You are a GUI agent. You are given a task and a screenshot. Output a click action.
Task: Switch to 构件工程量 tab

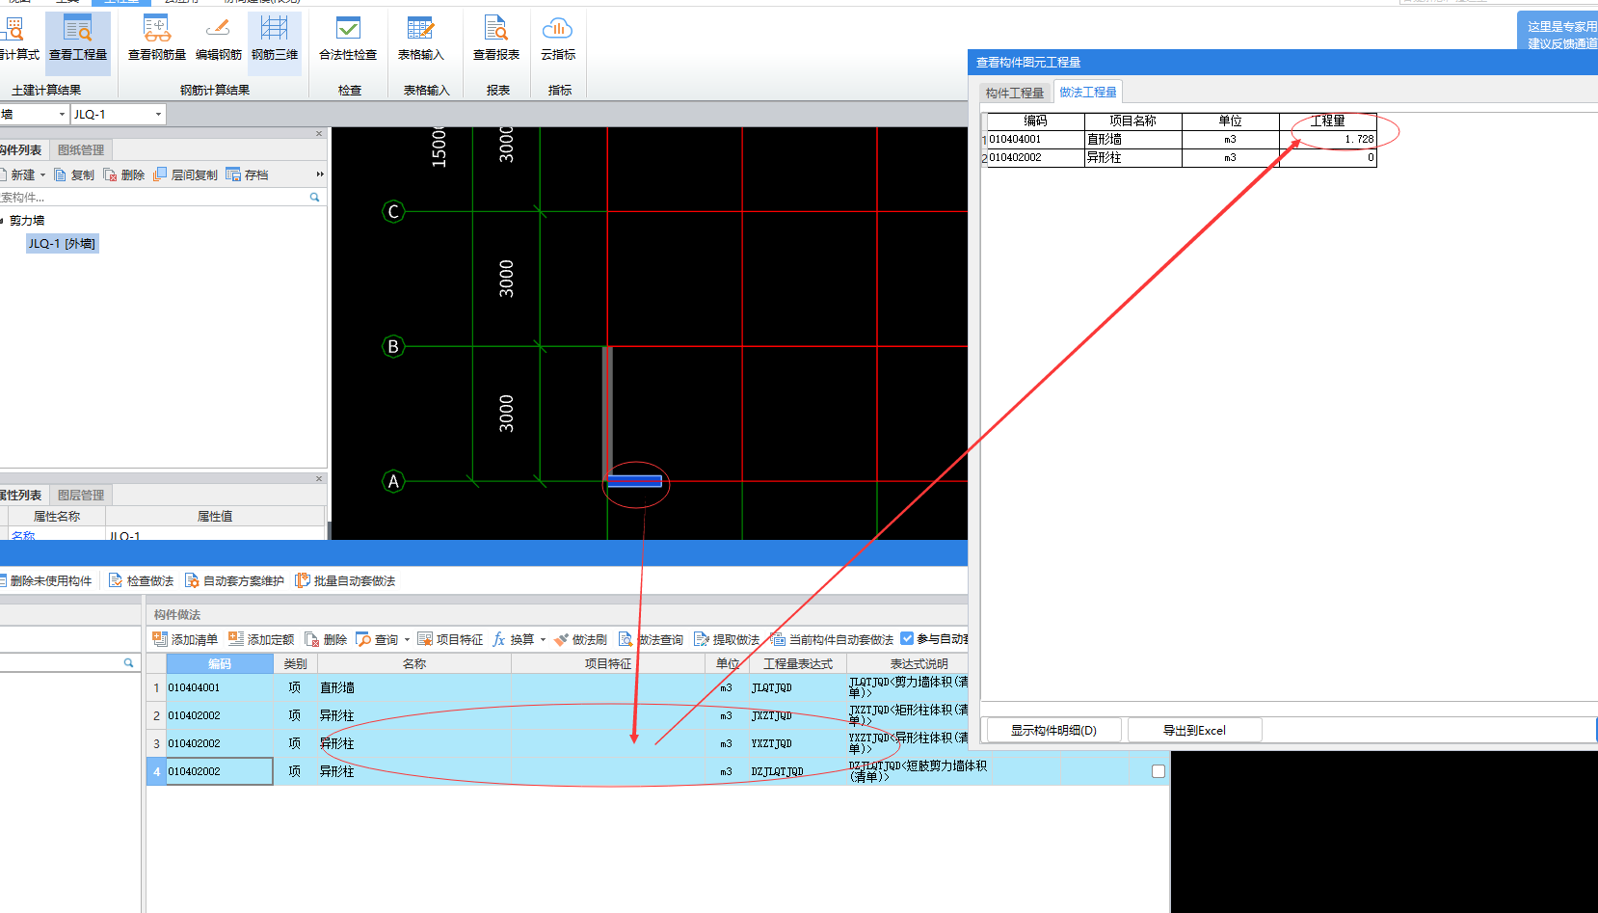pos(1015,93)
